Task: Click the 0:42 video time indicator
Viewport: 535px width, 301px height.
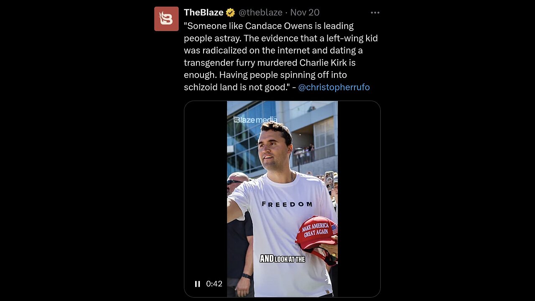Action: pyautogui.click(x=214, y=284)
